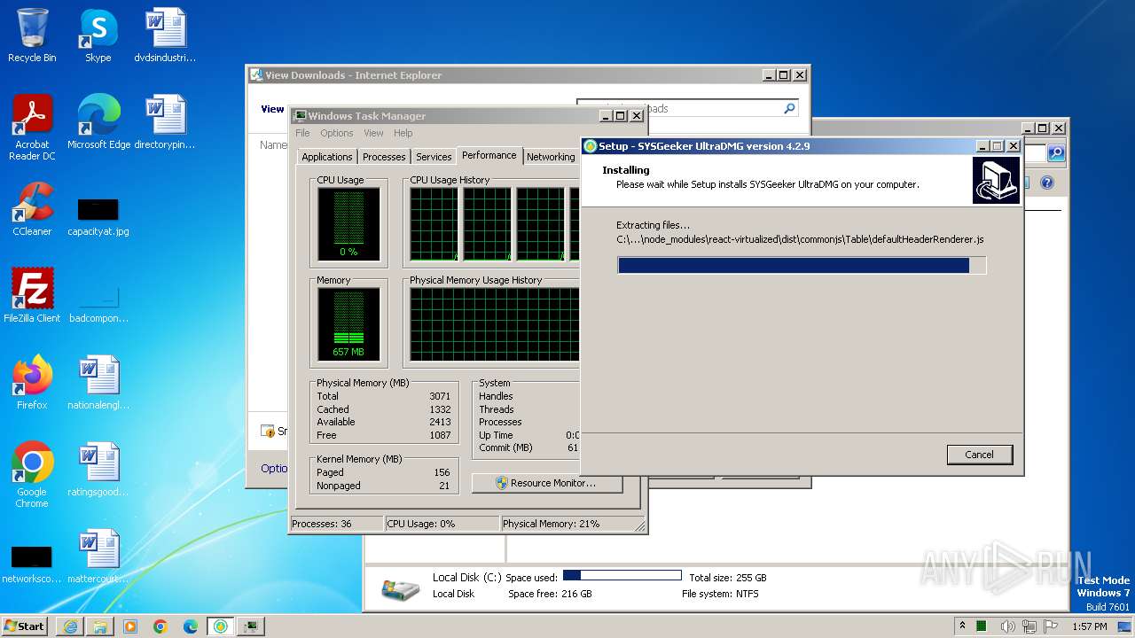
Task: Select the mattercourt Word document icon
Action: click(98, 556)
